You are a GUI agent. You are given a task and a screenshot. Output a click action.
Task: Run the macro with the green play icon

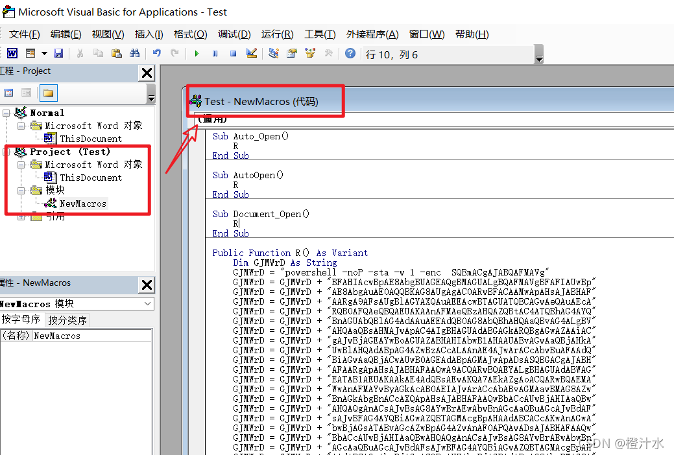(x=197, y=53)
